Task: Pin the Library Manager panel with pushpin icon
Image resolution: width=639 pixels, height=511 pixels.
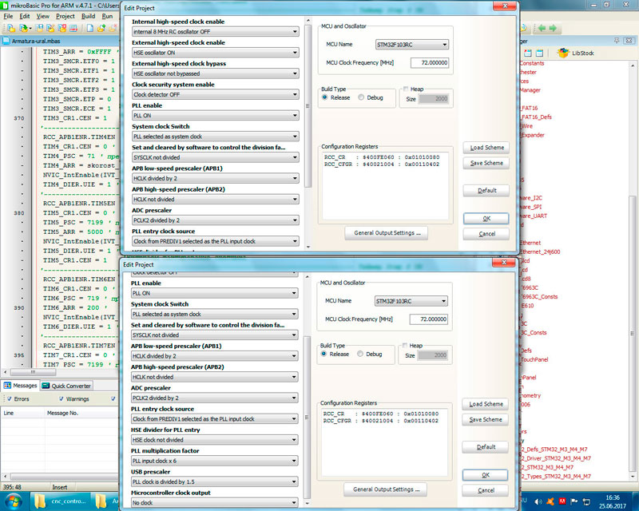Action: tap(617, 41)
